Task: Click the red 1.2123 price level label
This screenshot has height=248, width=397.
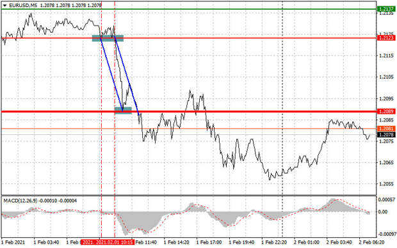Action: [385, 38]
